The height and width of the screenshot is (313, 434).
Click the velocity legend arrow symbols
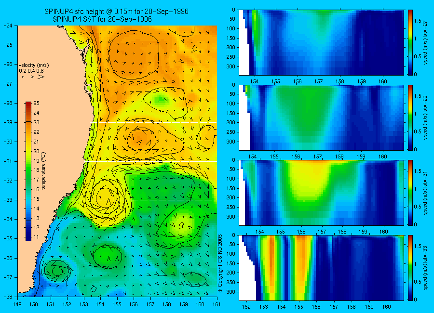click(33, 77)
